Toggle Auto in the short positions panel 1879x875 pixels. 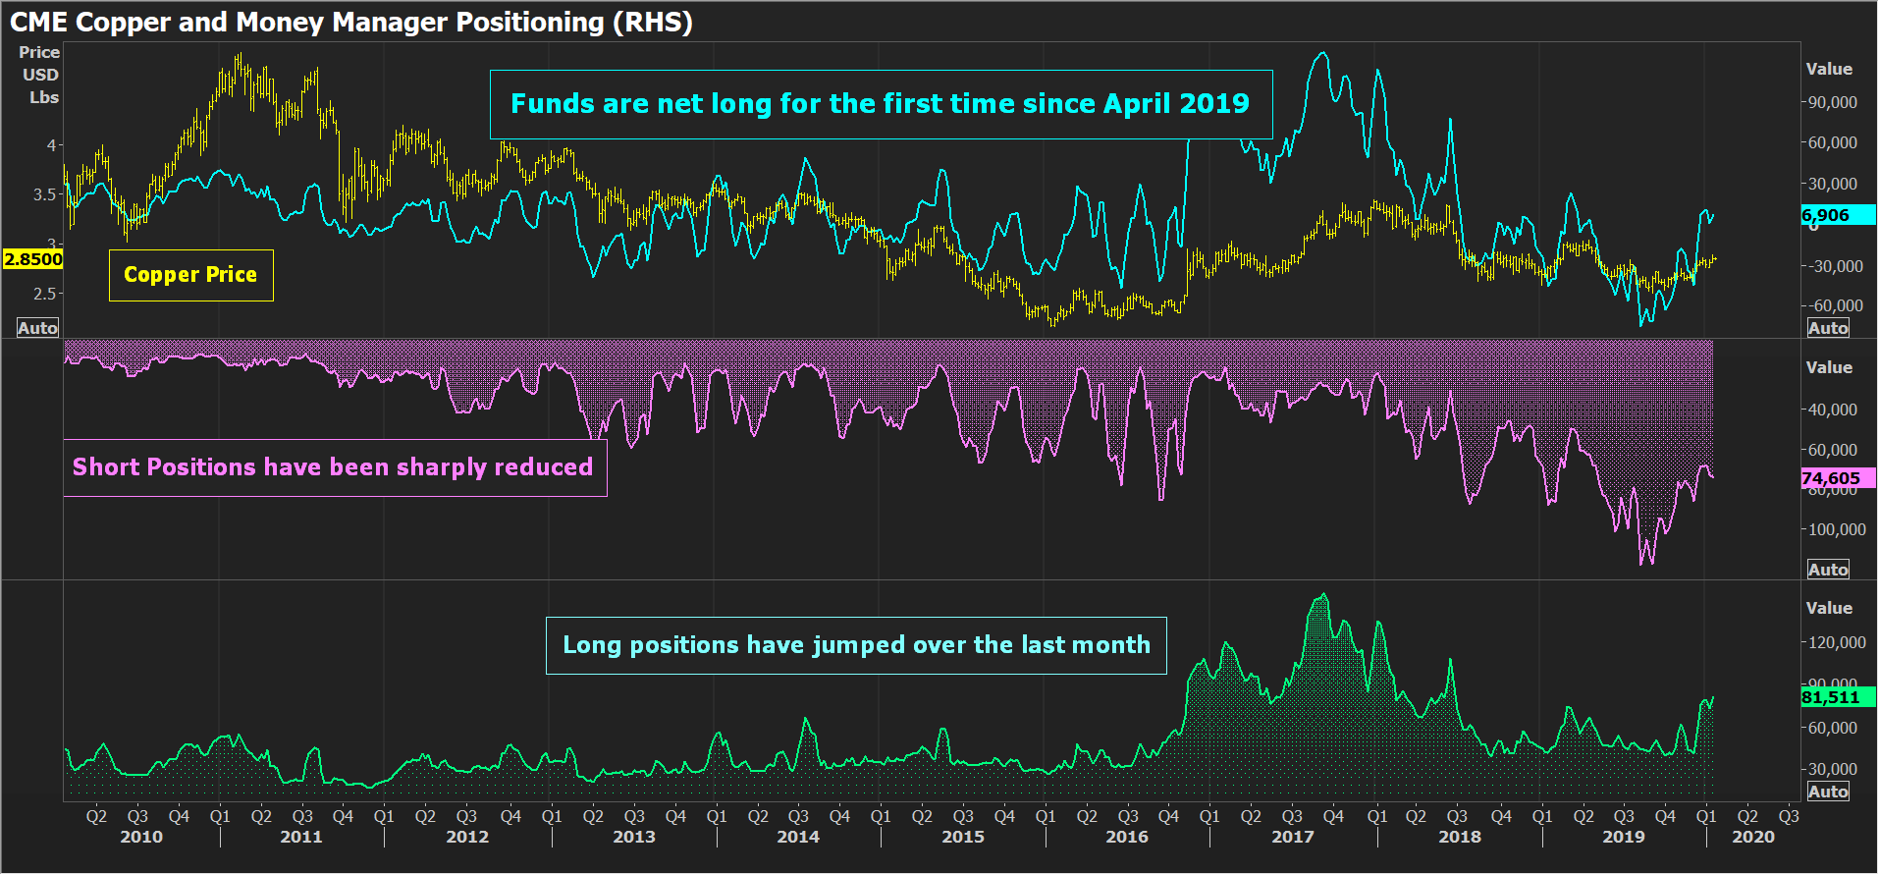point(1827,570)
